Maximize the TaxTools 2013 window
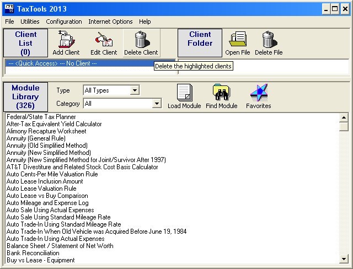The height and width of the screenshot is (269, 353). click(335, 9)
